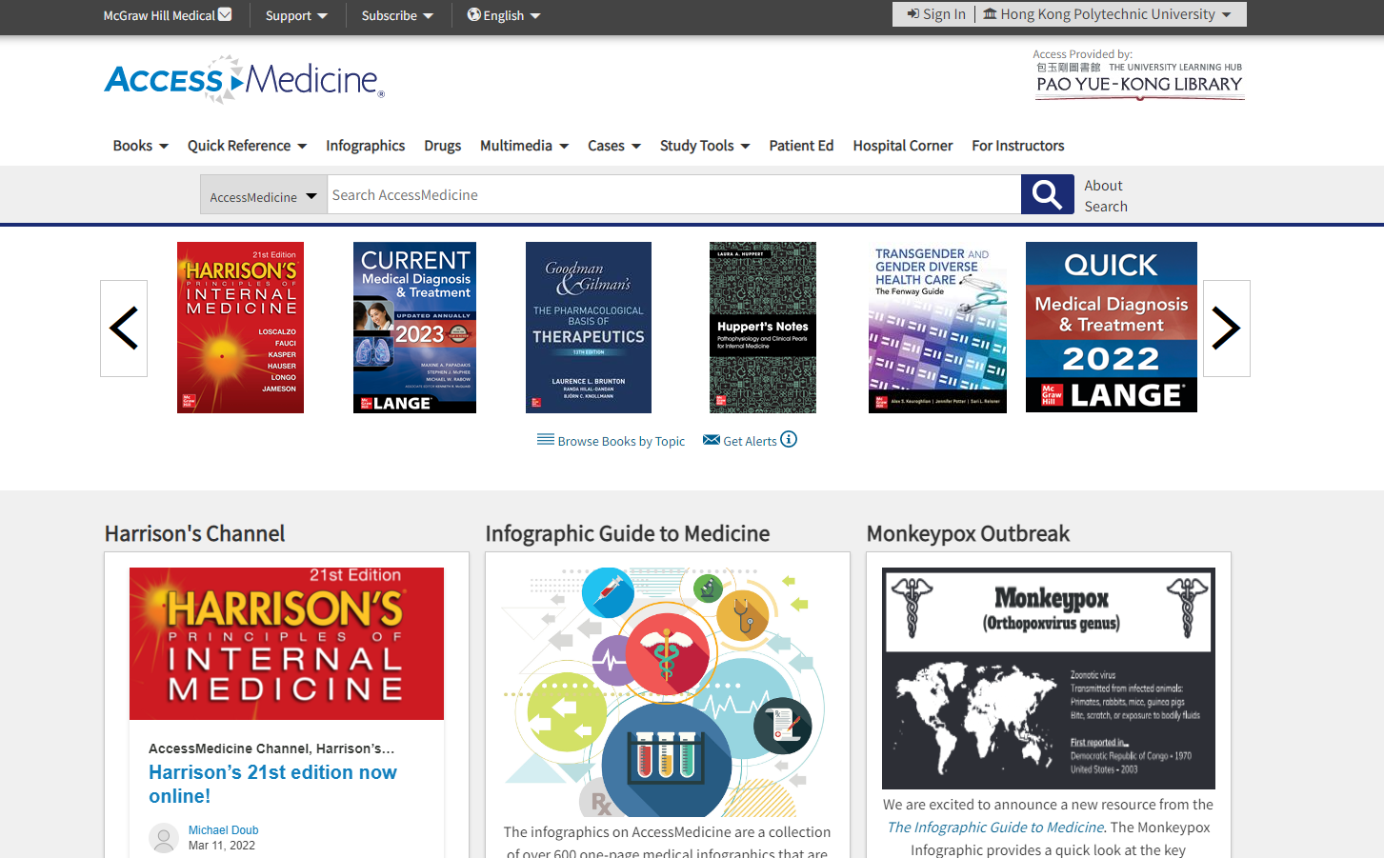Open Goodman & Gilman's Therapeutics book cover

click(589, 328)
